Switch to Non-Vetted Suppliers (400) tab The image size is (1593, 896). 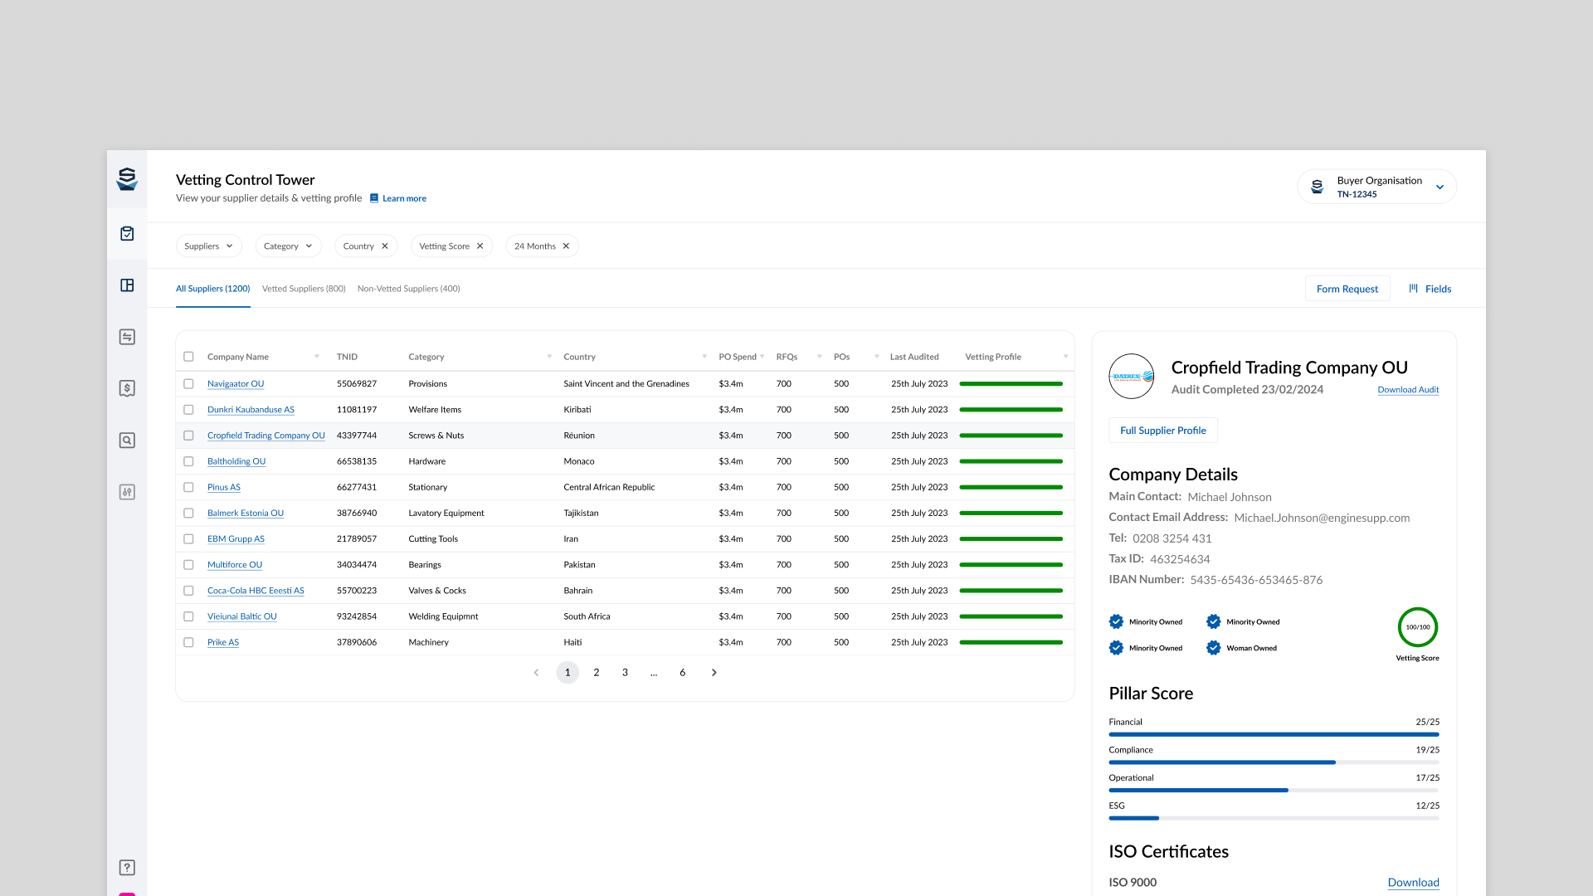(x=408, y=289)
